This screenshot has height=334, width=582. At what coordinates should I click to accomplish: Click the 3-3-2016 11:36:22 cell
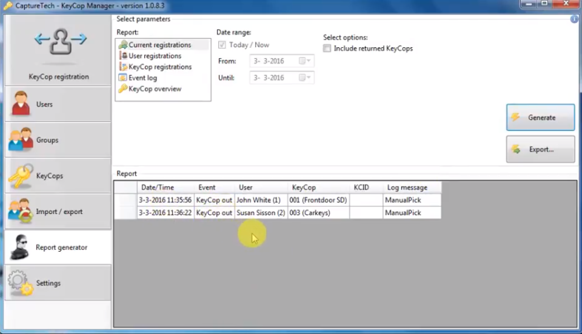click(166, 213)
